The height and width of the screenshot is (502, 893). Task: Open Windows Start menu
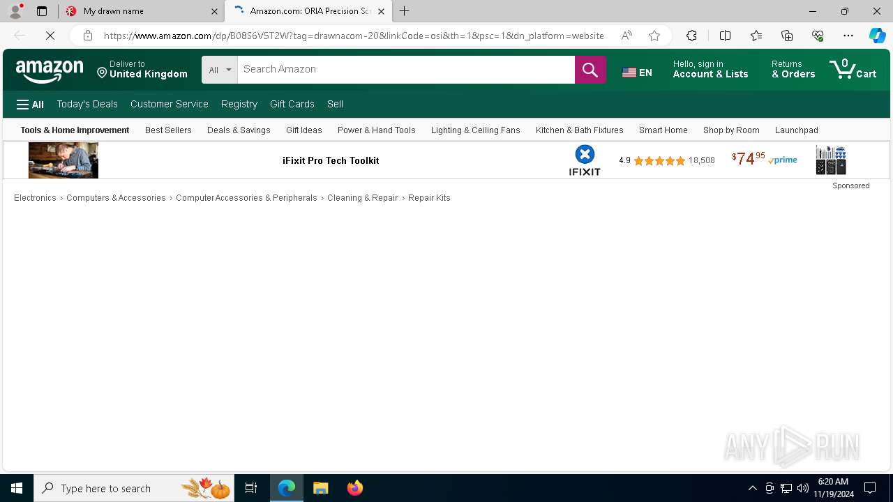(17, 488)
